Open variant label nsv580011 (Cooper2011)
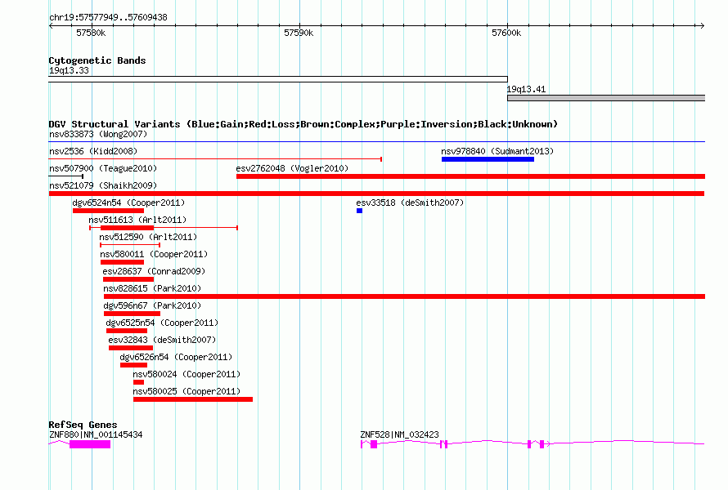728x490 pixels. [154, 254]
